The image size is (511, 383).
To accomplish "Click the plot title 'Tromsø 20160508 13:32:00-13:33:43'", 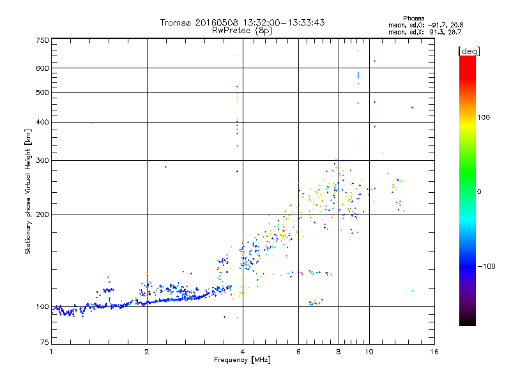I will click(242, 22).
